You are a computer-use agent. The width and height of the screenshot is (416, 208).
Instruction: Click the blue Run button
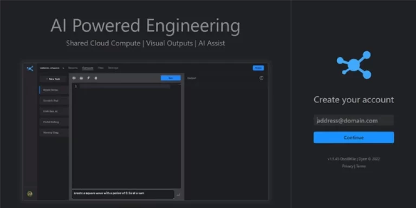[x=171, y=78]
